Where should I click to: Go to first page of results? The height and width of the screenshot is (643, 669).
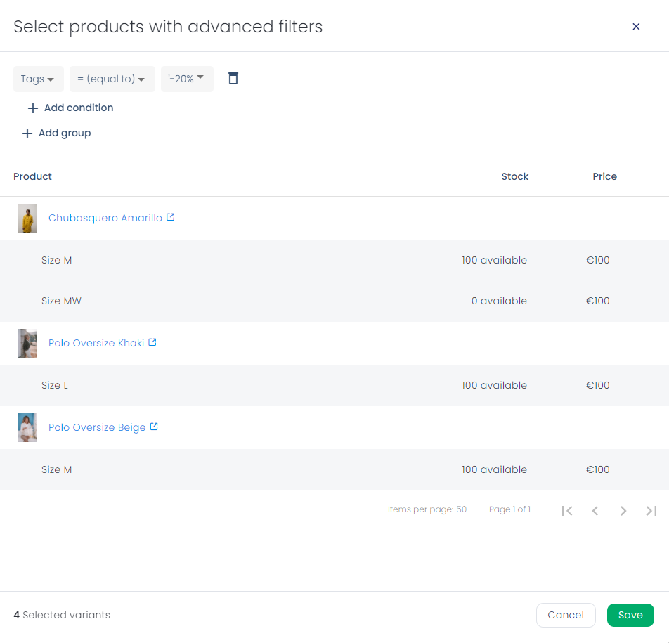(x=567, y=511)
